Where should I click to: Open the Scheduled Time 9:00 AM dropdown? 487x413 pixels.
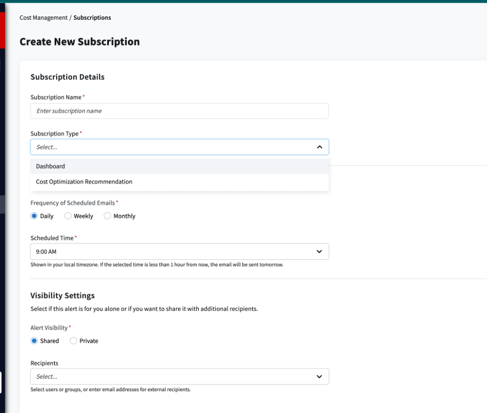pyautogui.click(x=180, y=252)
